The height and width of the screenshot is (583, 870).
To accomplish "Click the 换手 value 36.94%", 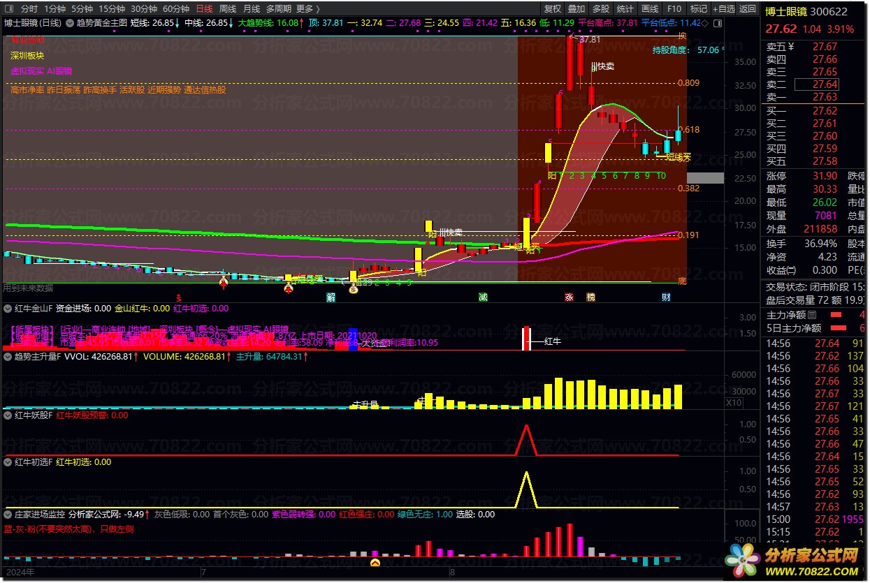I will pyautogui.click(x=820, y=244).
